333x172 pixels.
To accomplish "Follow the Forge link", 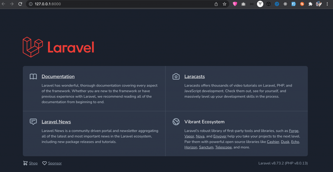I will click(x=294, y=131).
